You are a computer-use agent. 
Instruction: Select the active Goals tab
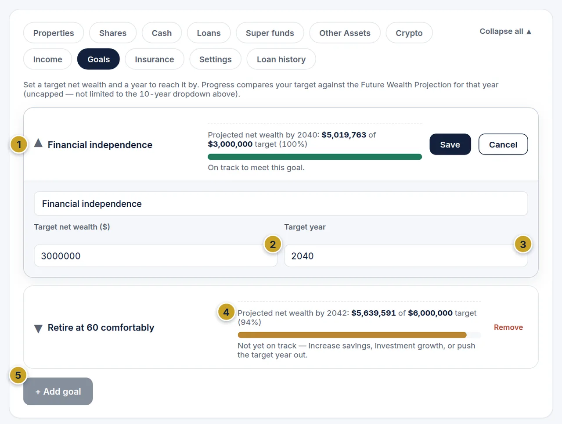(98, 59)
